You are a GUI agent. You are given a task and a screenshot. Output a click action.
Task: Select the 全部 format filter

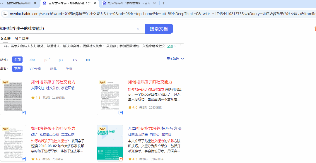click(x=17, y=60)
